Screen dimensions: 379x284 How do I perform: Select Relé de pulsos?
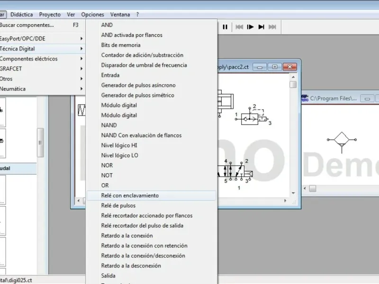click(151, 205)
